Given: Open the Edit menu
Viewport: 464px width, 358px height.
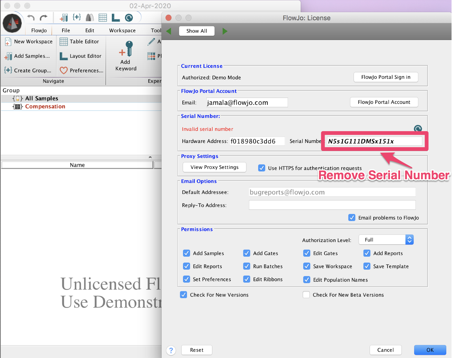Looking at the screenshot, I should tap(90, 30).
